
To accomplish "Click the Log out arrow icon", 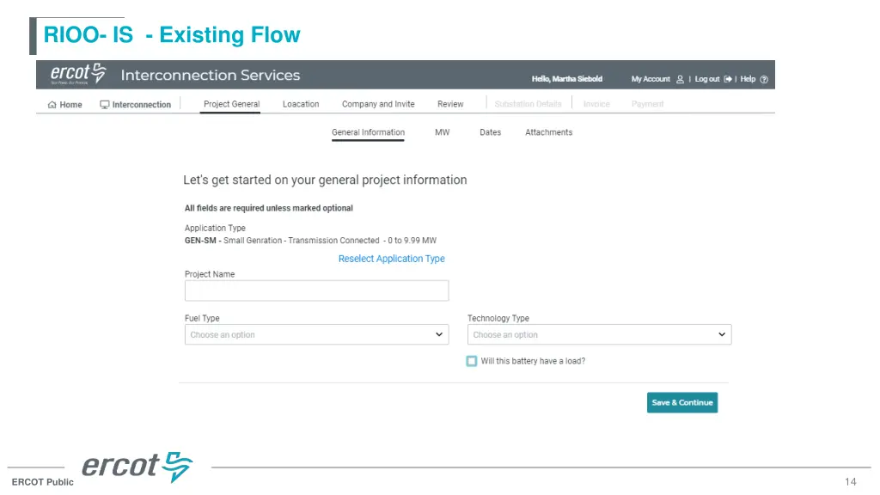I will point(728,79).
